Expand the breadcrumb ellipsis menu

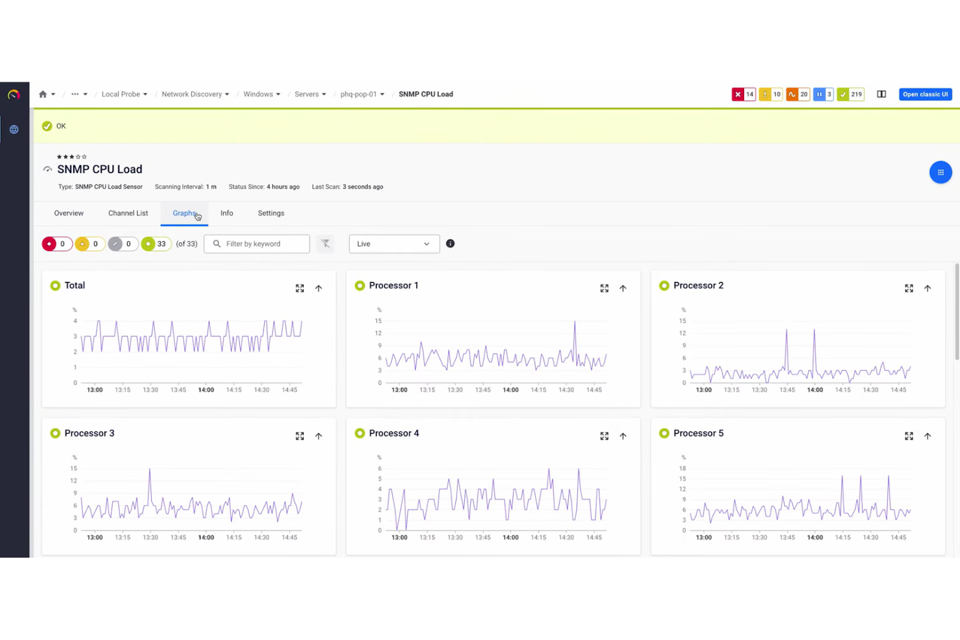click(79, 94)
